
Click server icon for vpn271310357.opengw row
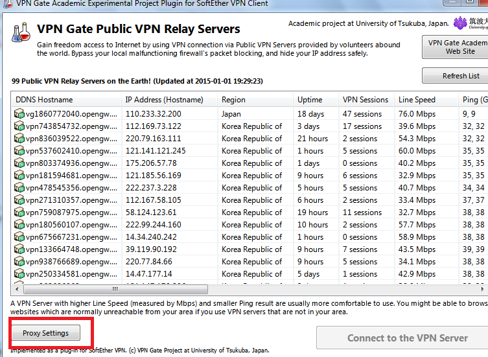19,200
